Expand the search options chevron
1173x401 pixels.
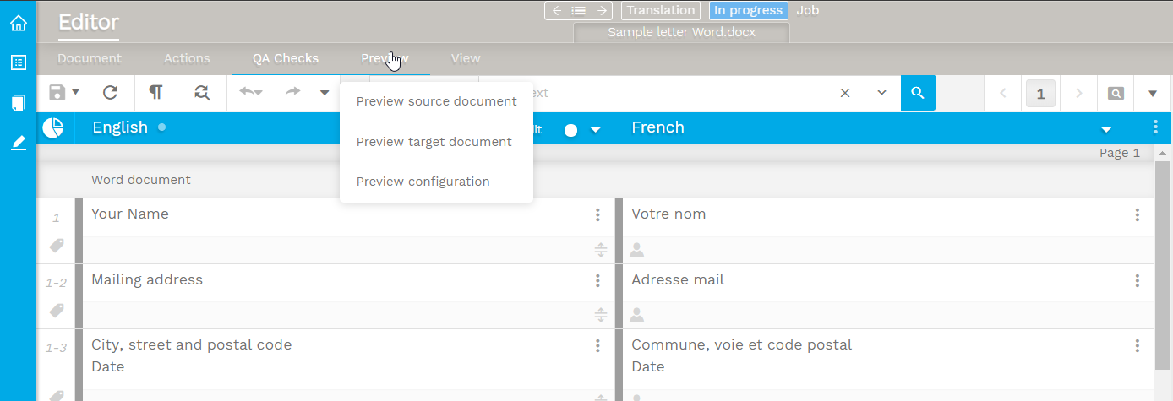[x=882, y=93]
